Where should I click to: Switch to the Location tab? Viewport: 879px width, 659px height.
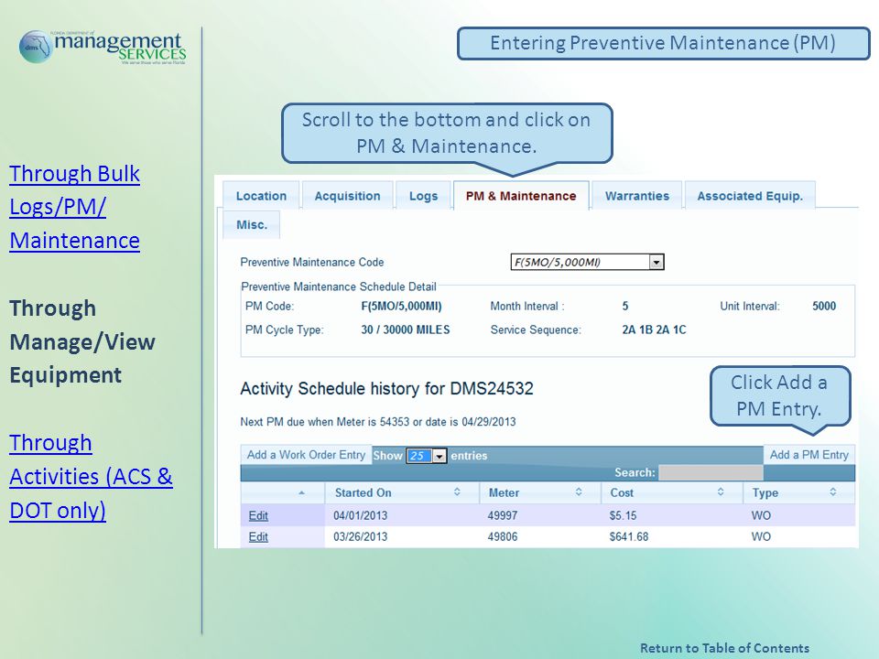pyautogui.click(x=261, y=196)
